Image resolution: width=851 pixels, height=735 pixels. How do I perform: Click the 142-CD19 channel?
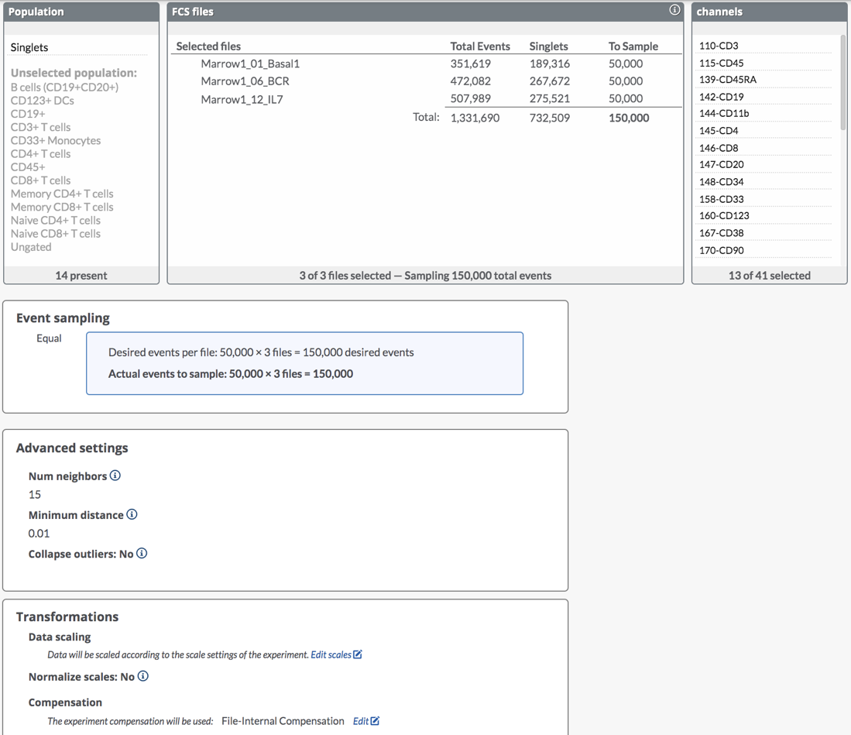click(721, 97)
